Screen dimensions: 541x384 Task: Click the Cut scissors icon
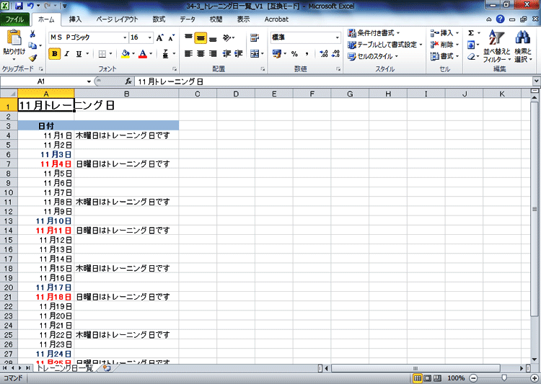(x=32, y=34)
